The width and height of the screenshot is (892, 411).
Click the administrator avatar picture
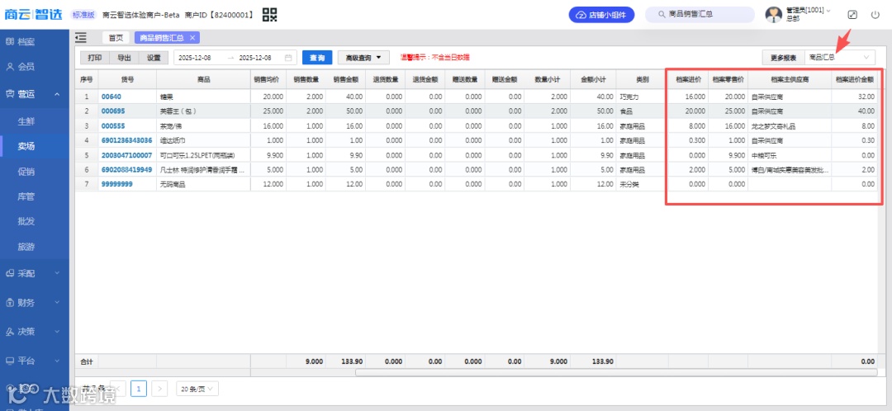[x=774, y=15]
